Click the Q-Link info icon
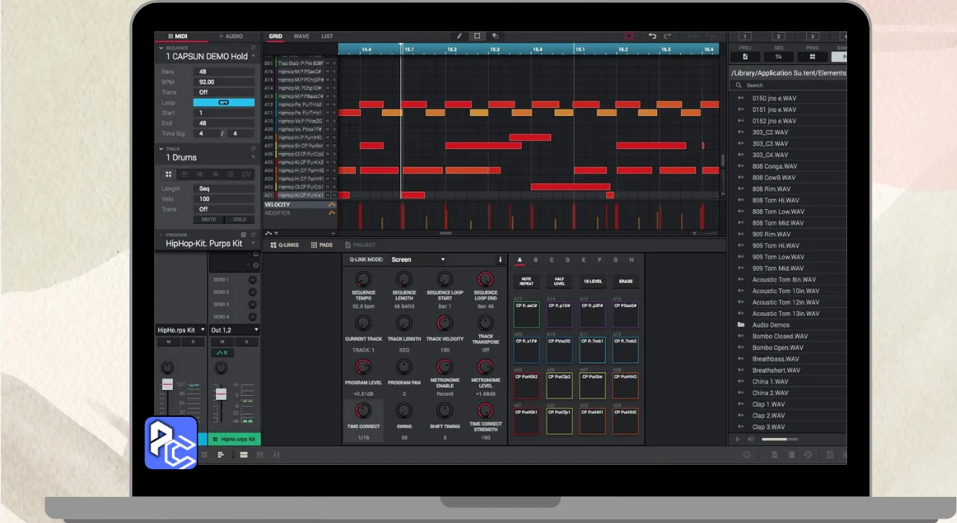957x523 pixels. tap(500, 260)
